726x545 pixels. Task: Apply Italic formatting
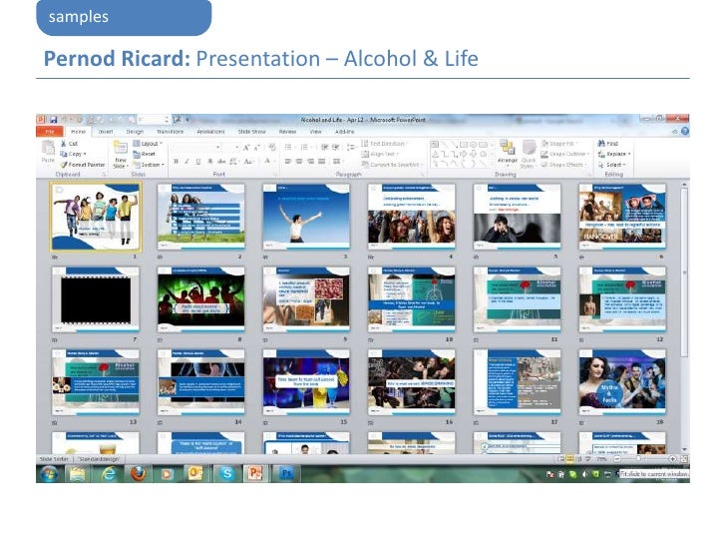(187, 162)
